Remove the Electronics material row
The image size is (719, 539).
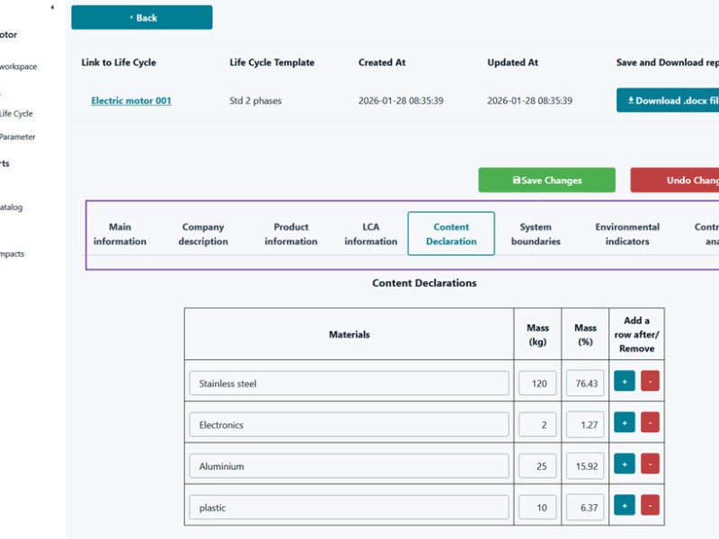(650, 422)
